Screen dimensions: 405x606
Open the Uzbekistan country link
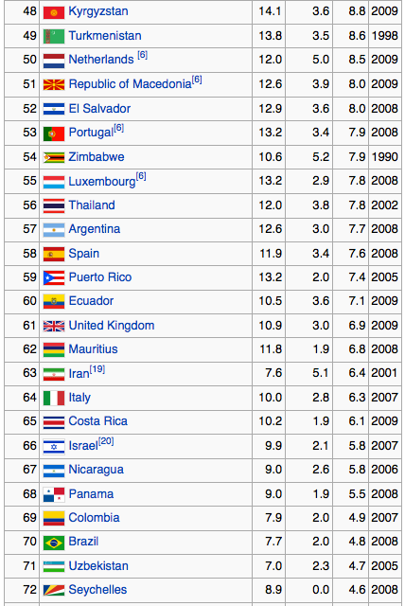click(x=98, y=566)
